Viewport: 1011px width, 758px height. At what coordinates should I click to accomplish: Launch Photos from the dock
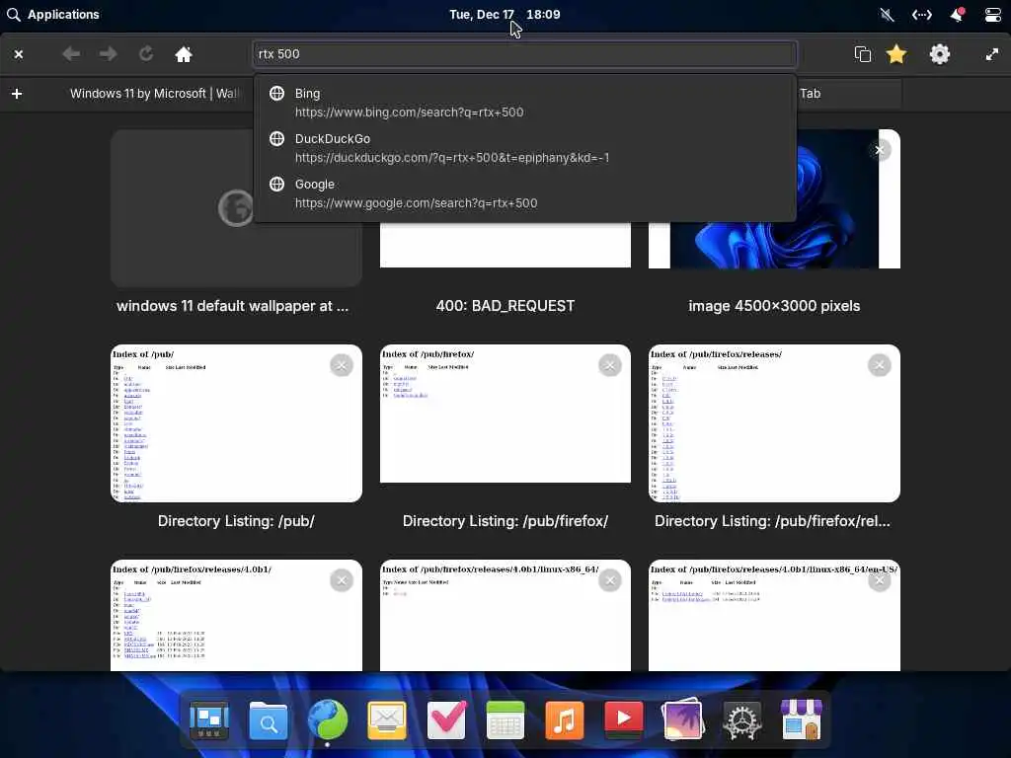[683, 720]
